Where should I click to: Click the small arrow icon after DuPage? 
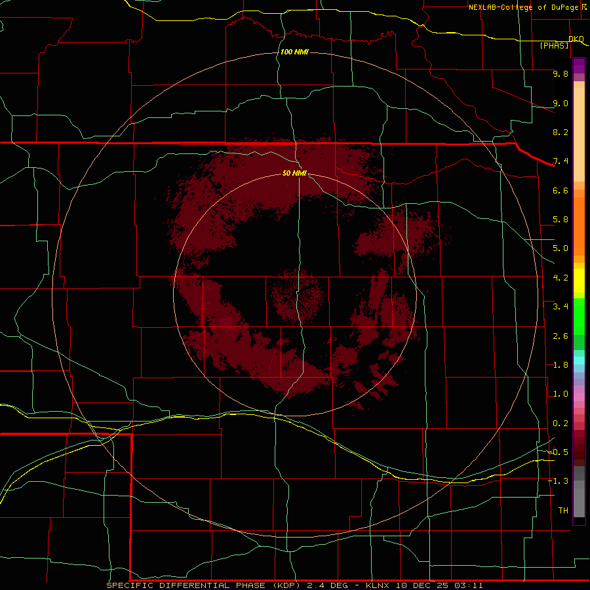(x=584, y=7)
